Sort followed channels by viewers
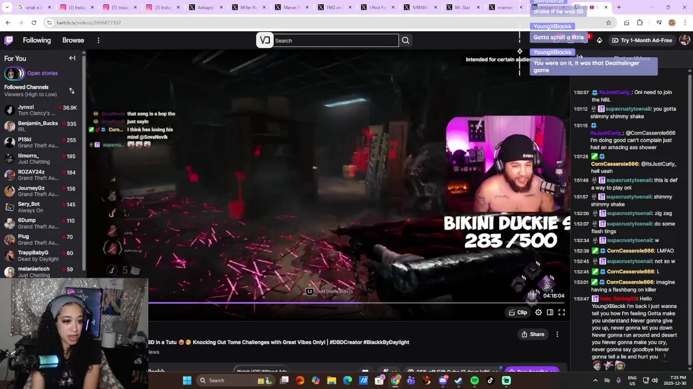The height and width of the screenshot is (389, 693). click(72, 91)
